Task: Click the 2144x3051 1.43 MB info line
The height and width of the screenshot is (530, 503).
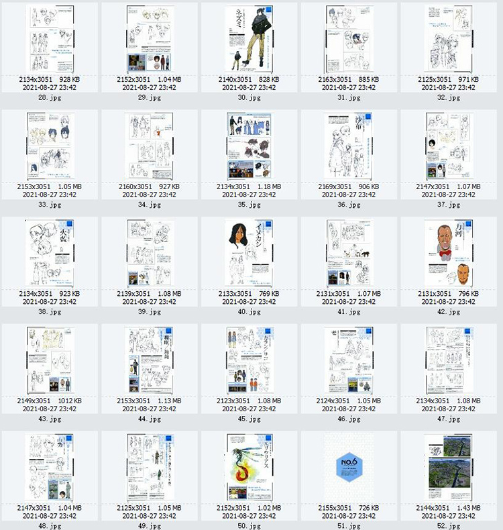Action: (449, 508)
